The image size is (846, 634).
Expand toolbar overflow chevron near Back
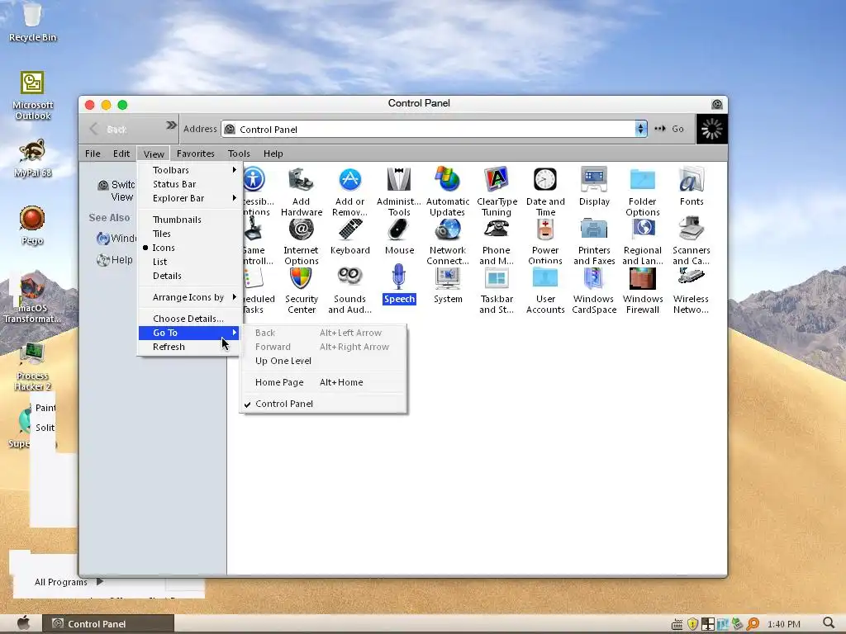(x=171, y=125)
